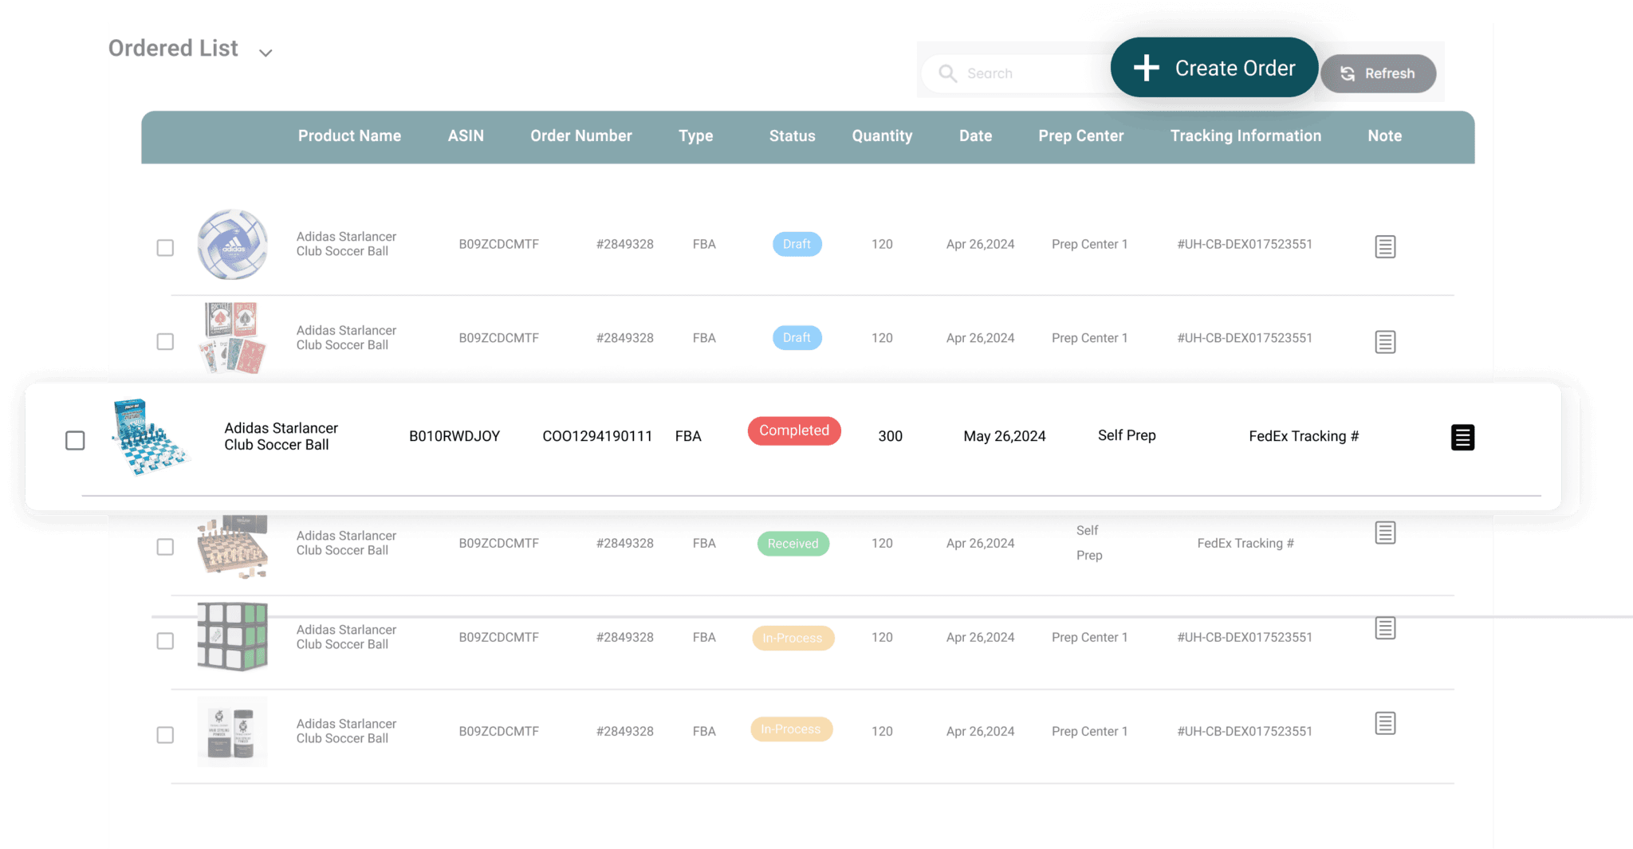Image resolution: width=1633 pixels, height=849 pixels.
Task: Sort by the Date column header
Action: [x=975, y=136]
